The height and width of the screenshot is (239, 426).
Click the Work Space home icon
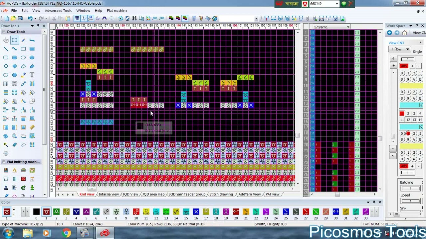click(404, 33)
